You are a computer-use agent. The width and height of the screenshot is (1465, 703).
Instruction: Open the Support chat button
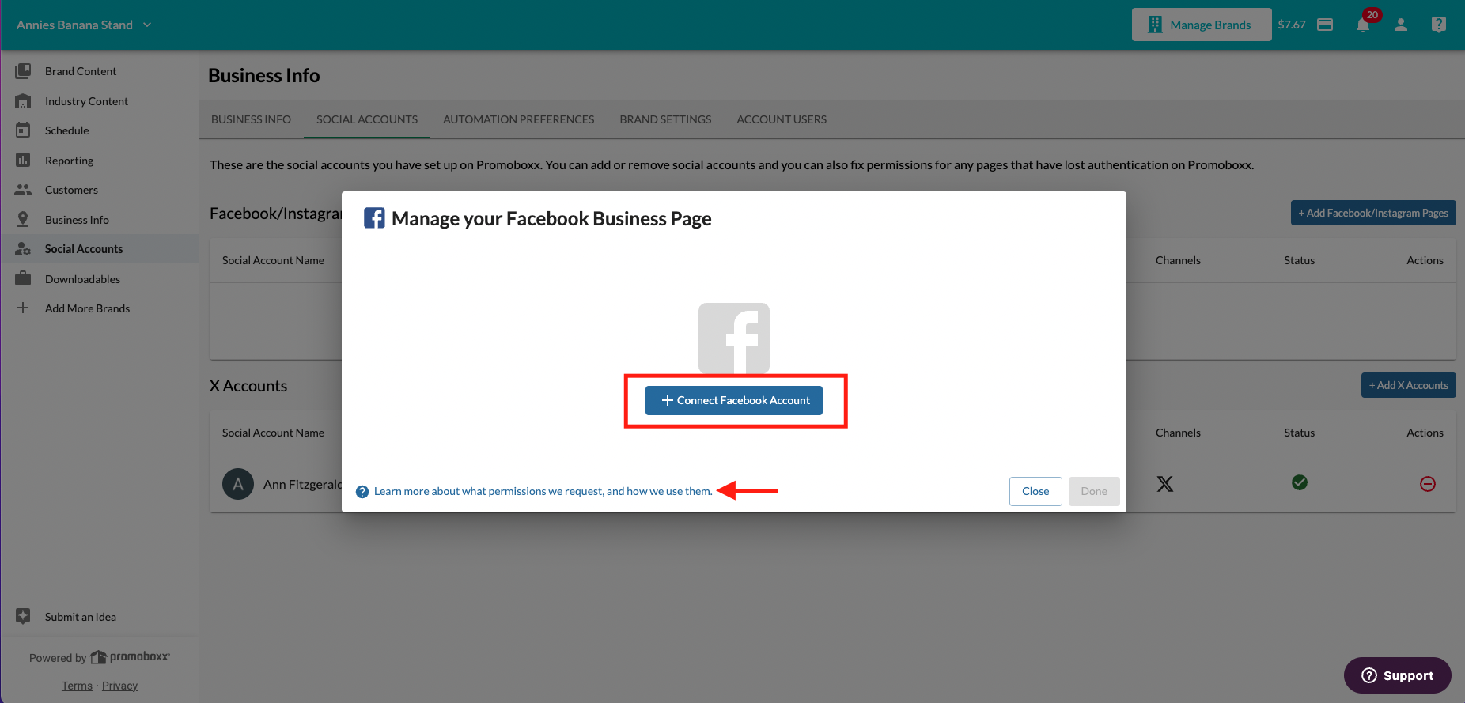coord(1398,675)
